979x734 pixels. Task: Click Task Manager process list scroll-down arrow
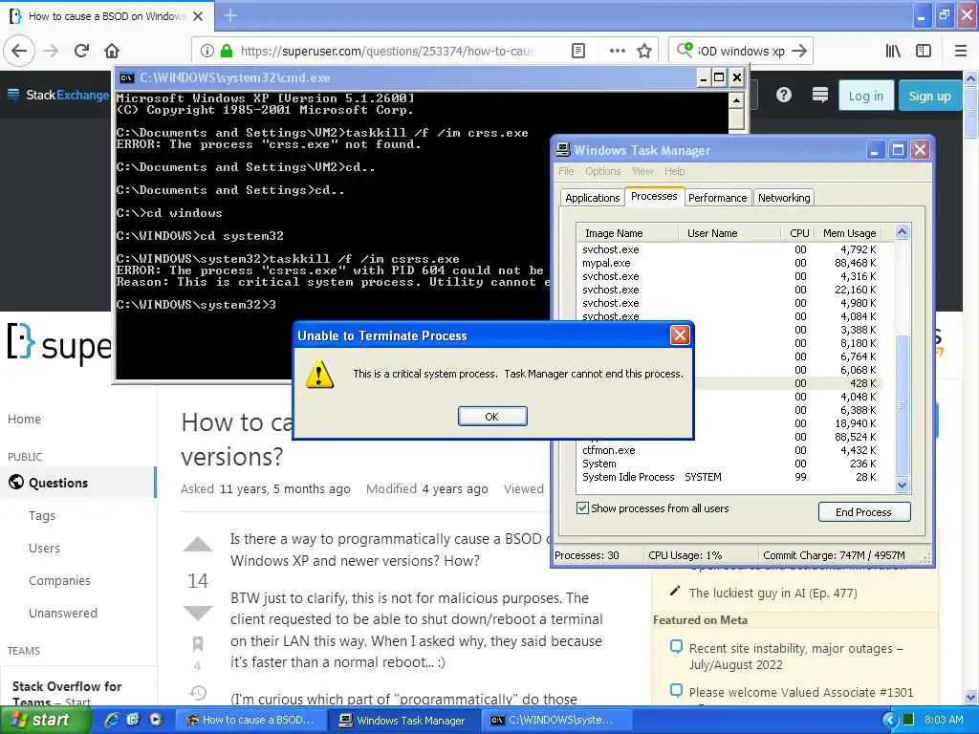(x=902, y=485)
